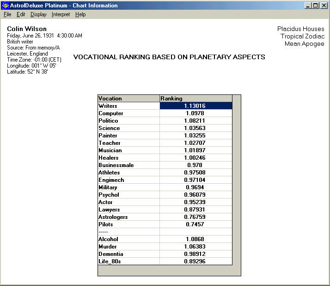The image size is (330, 286).
Task: Click the ranking value 1.0978
Action: point(196,113)
